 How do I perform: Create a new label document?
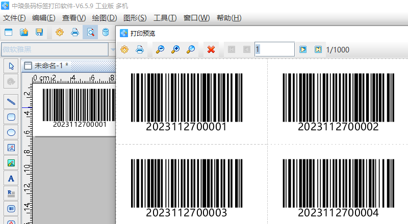point(9,32)
